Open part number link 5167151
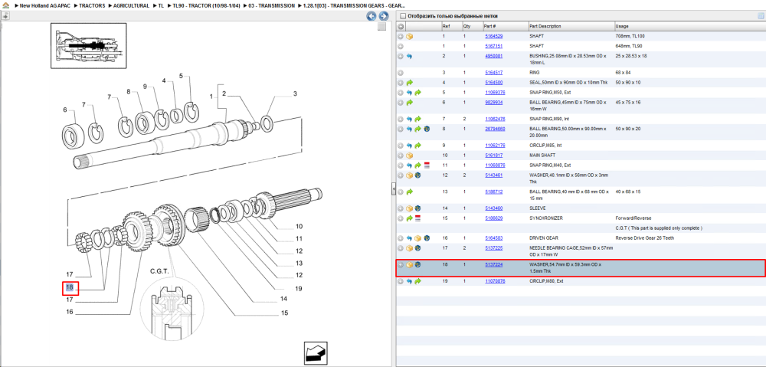766x367 pixels. 494,46
